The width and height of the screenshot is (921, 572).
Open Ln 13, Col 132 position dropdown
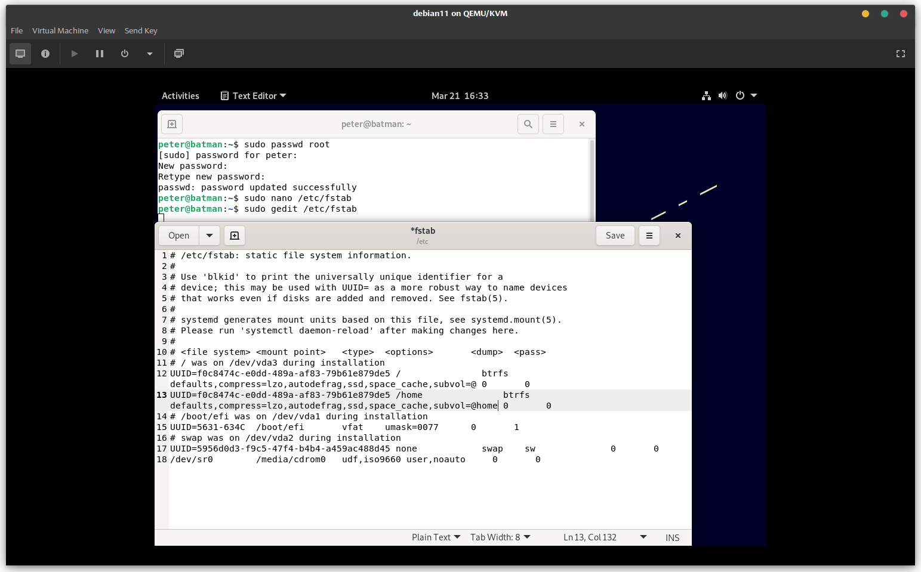(x=605, y=537)
